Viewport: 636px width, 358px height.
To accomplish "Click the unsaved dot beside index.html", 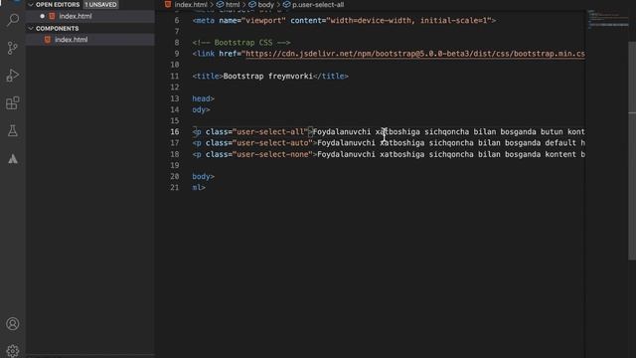I will coord(42,16).
